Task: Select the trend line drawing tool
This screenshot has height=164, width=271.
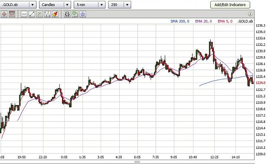Action: [x=32, y=14]
